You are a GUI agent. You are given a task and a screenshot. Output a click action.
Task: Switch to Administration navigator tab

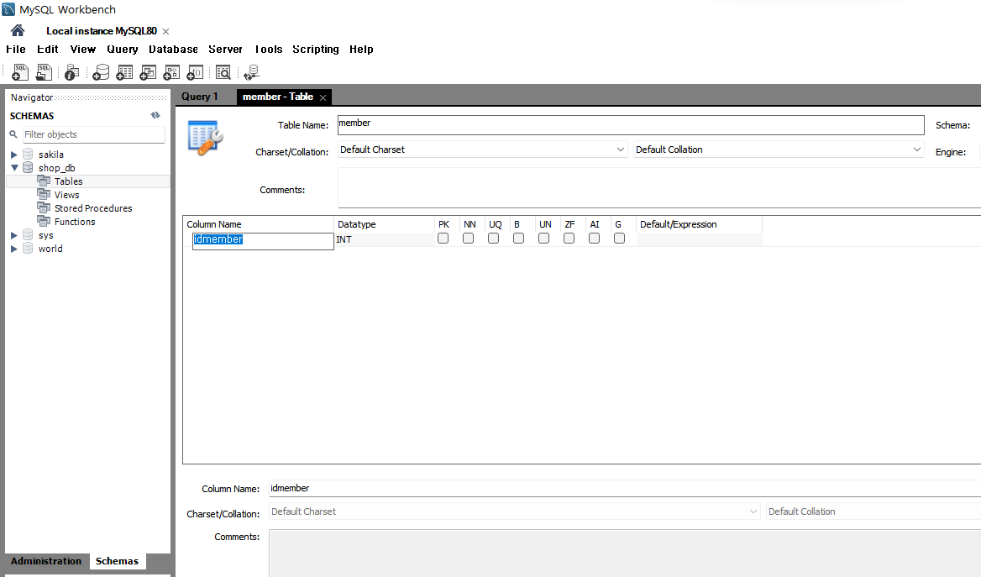(45, 561)
